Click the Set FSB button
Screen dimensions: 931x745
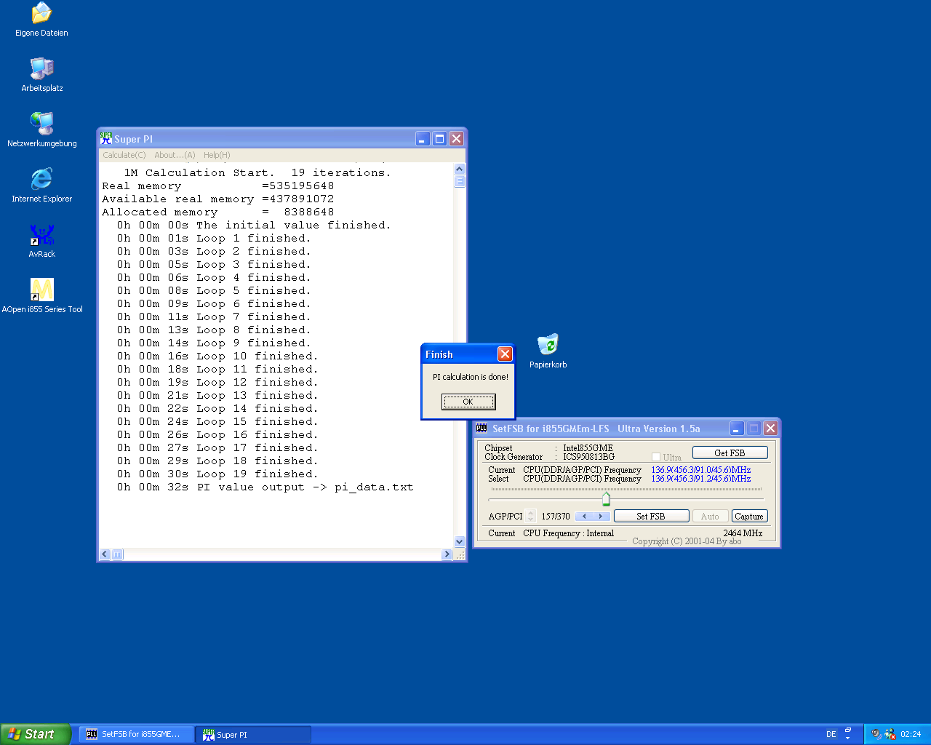click(651, 516)
